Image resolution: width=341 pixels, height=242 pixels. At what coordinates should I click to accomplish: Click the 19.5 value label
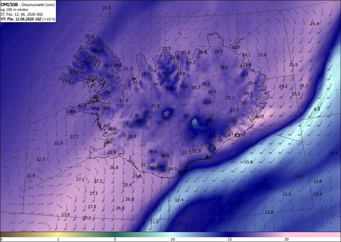[x=152, y=151]
